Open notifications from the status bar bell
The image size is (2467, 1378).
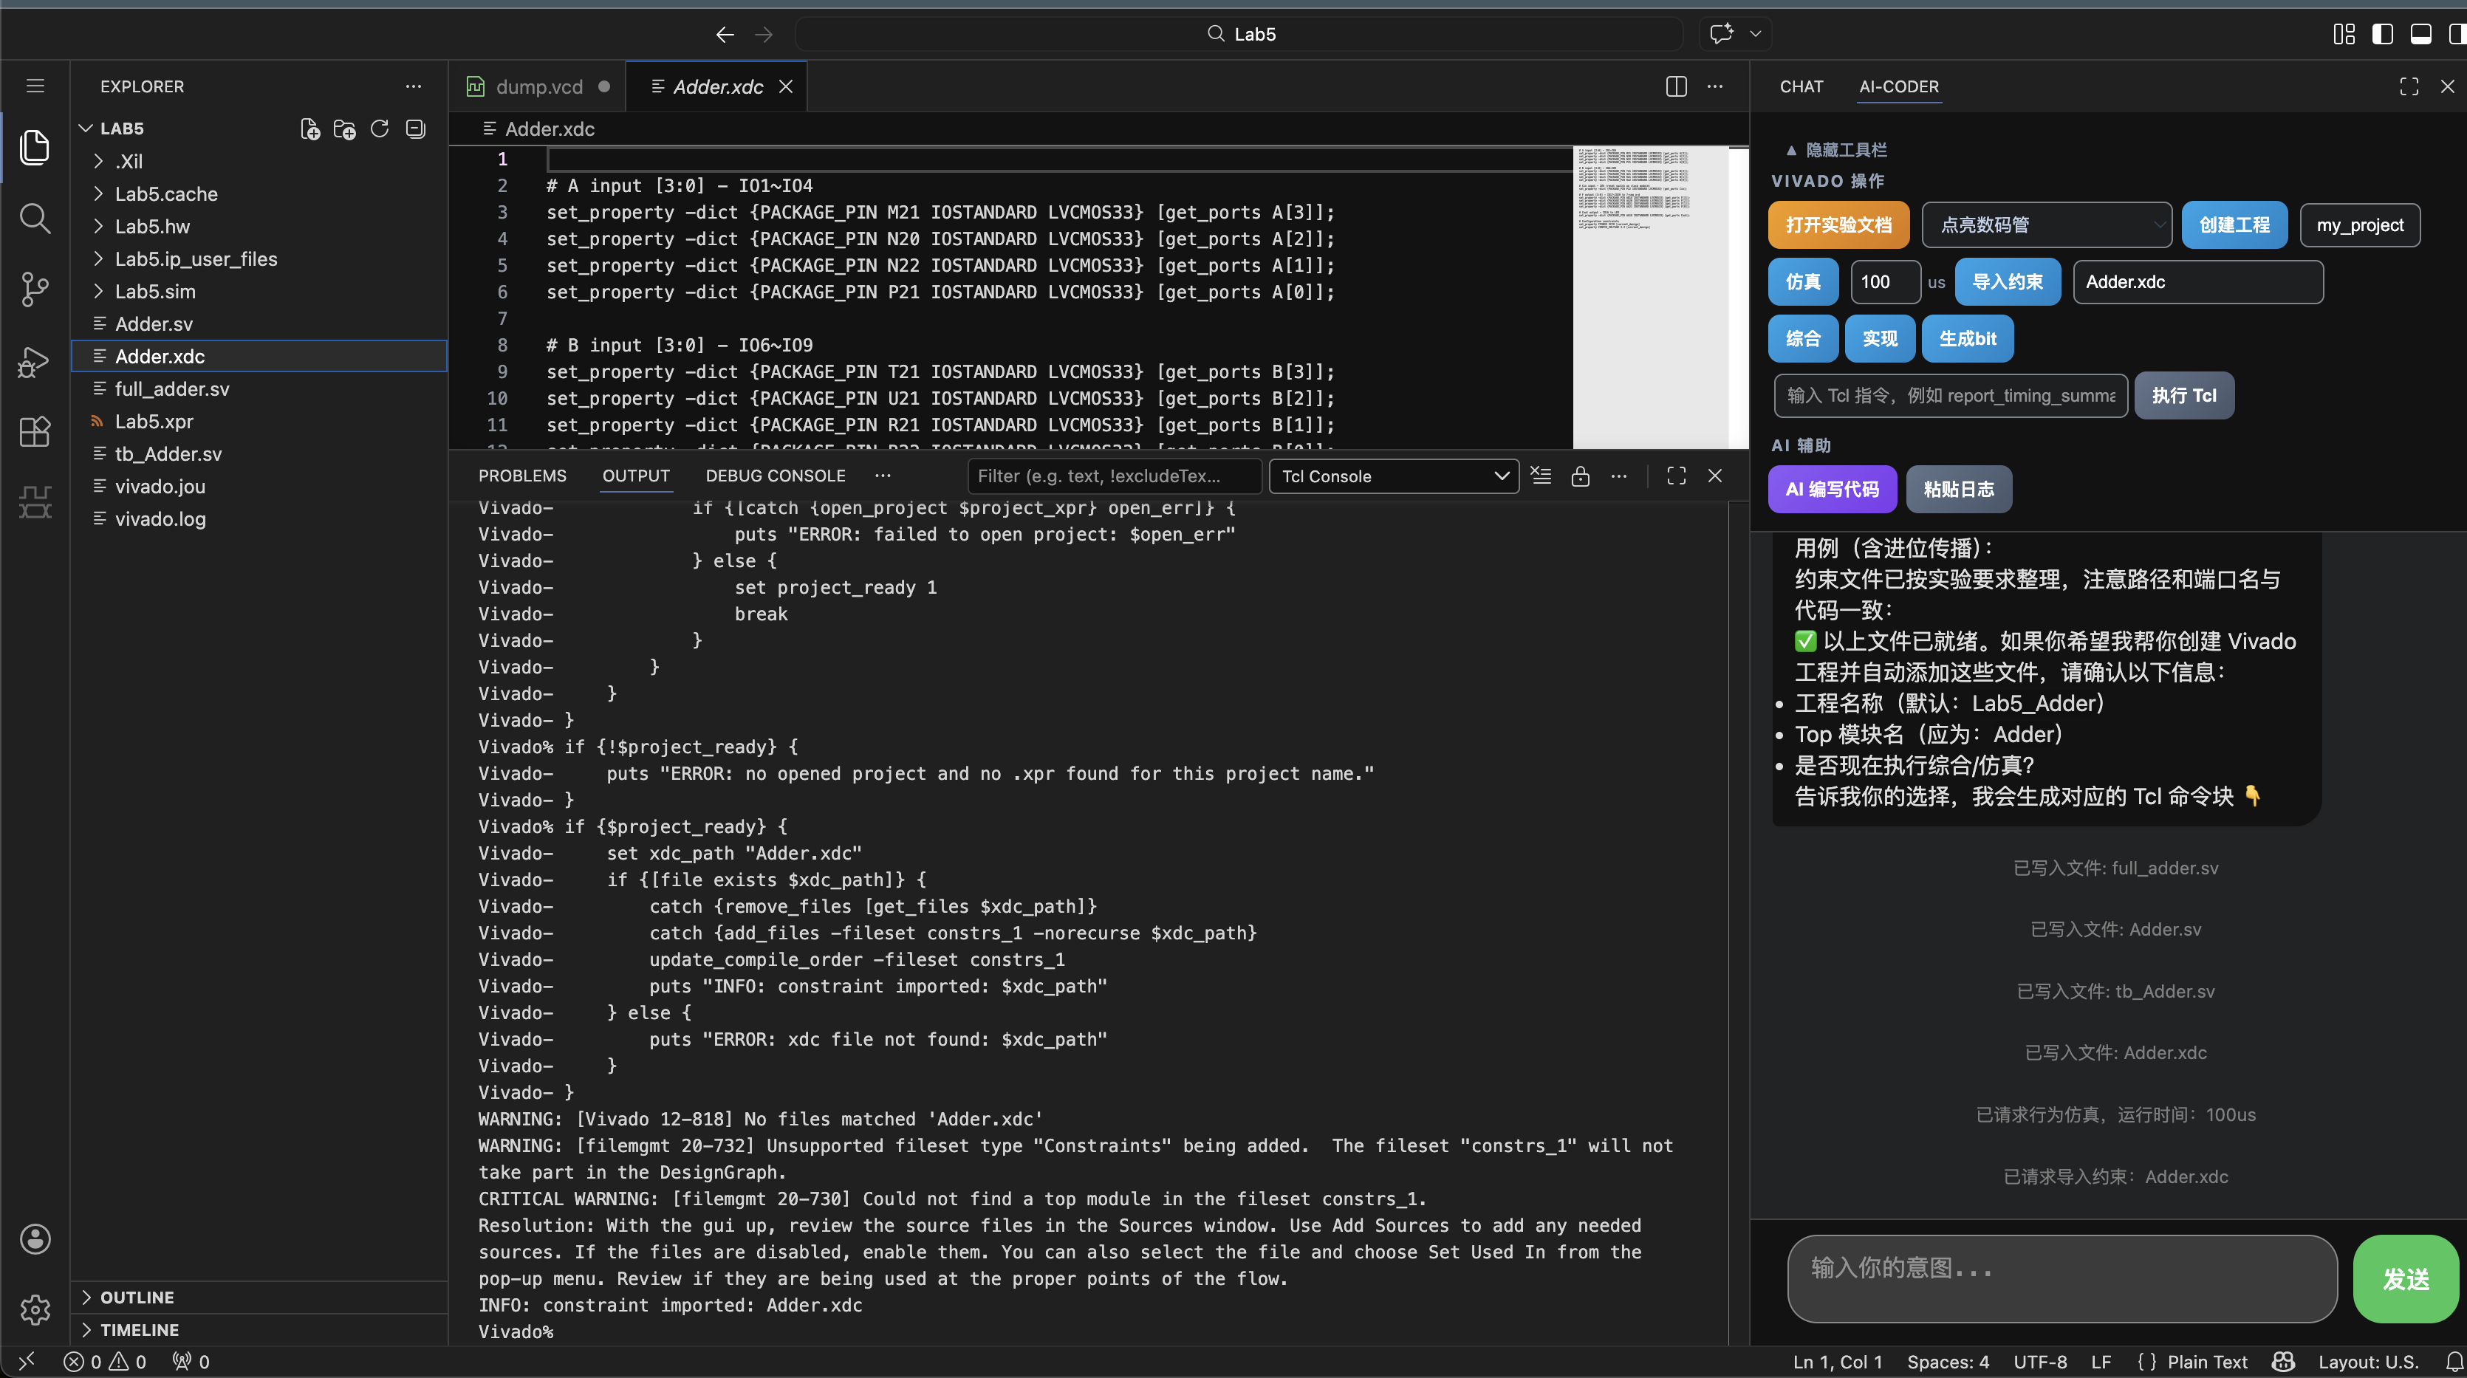coord(2454,1361)
